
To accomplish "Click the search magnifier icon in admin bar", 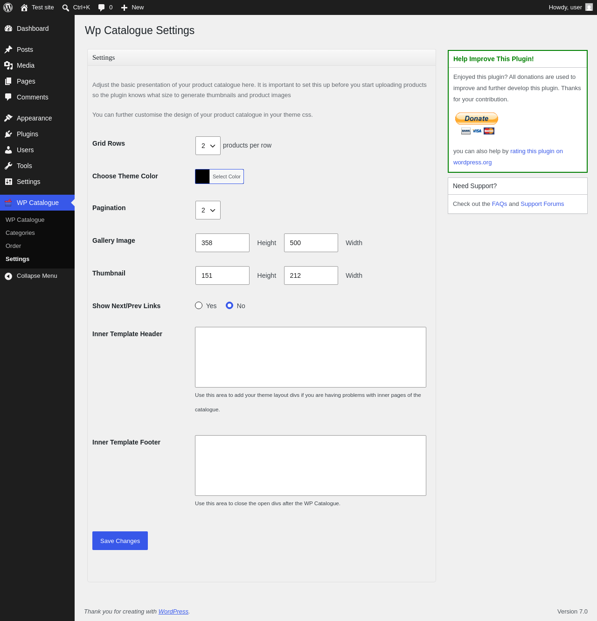I will pyautogui.click(x=66, y=7).
